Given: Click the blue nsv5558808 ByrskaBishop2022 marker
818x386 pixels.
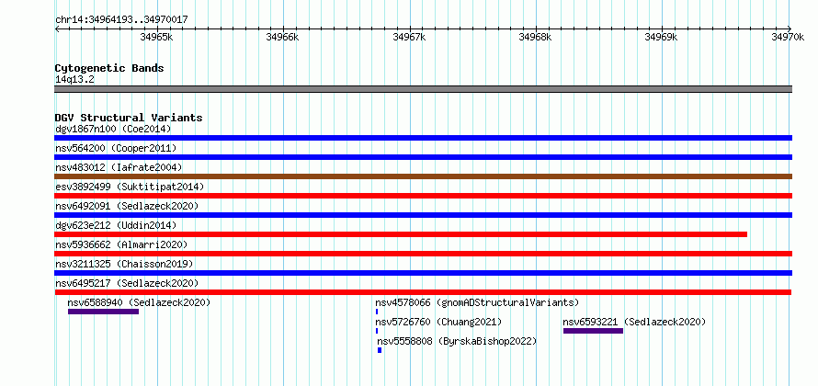Looking at the screenshot, I should [380, 350].
